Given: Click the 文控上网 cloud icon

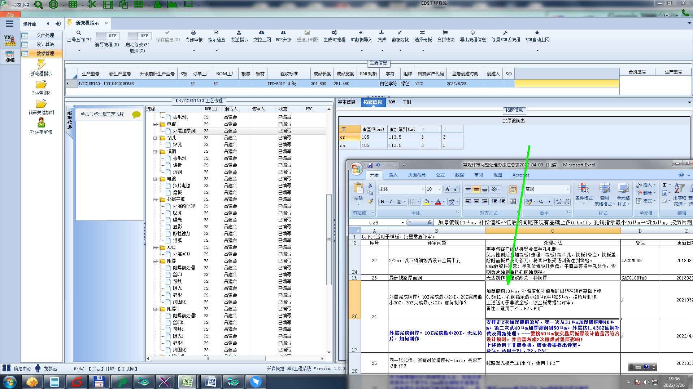Looking at the screenshot, I should (262, 33).
